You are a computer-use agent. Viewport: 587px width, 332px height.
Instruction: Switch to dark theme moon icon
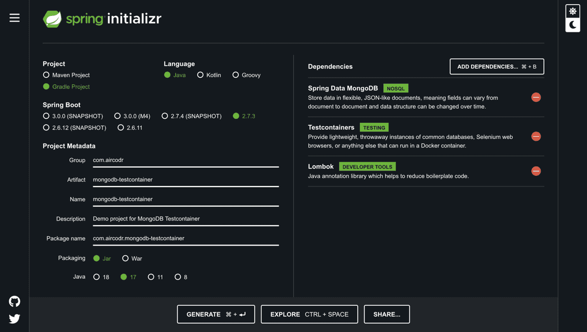click(x=573, y=25)
